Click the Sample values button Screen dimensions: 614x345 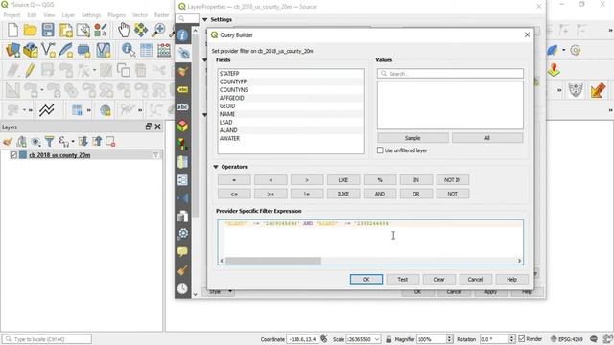click(x=413, y=138)
